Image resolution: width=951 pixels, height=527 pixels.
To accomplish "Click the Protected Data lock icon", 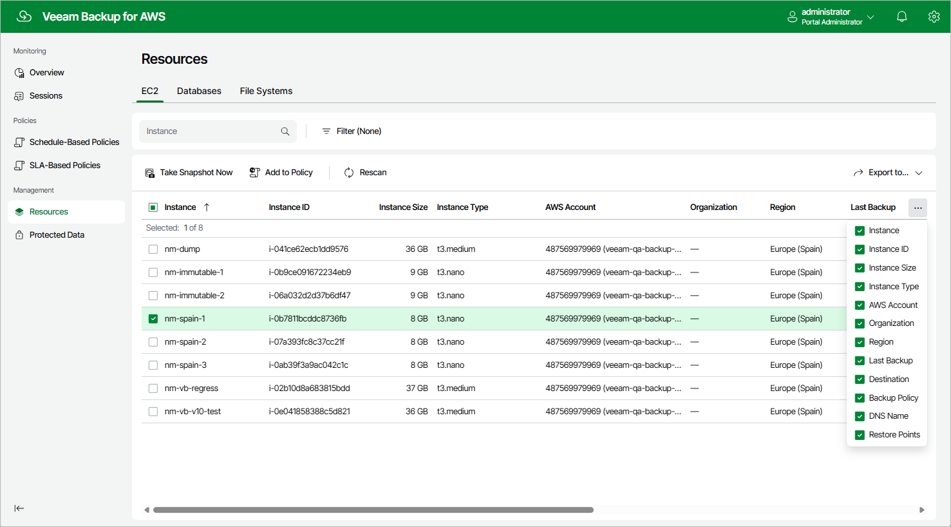I will pyautogui.click(x=19, y=235).
